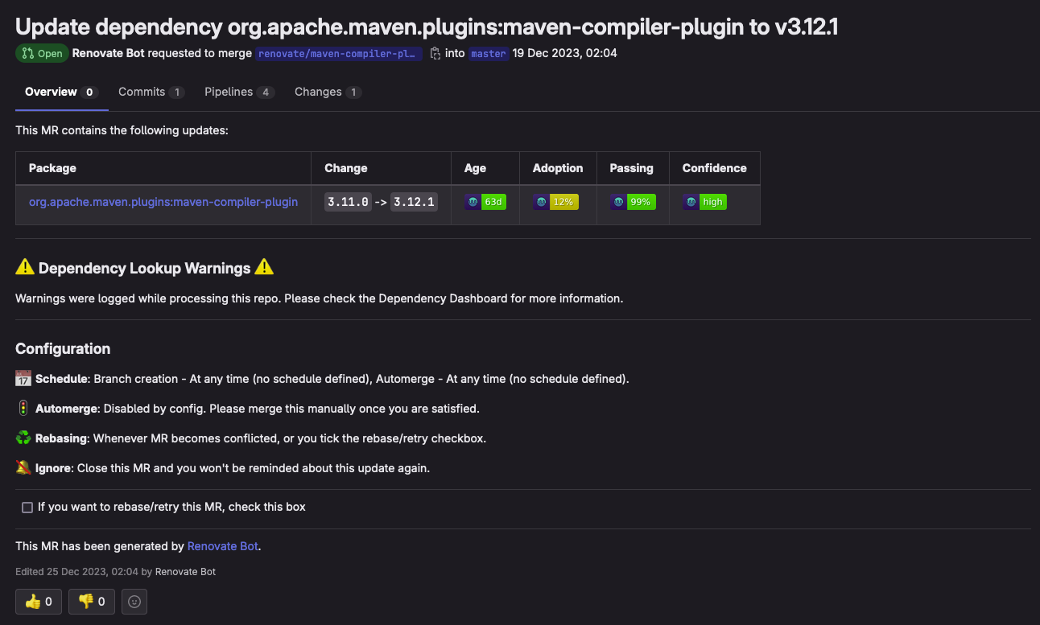Image resolution: width=1040 pixels, height=625 pixels.
Task: Click the Passing 99% badge
Action: [633, 202]
